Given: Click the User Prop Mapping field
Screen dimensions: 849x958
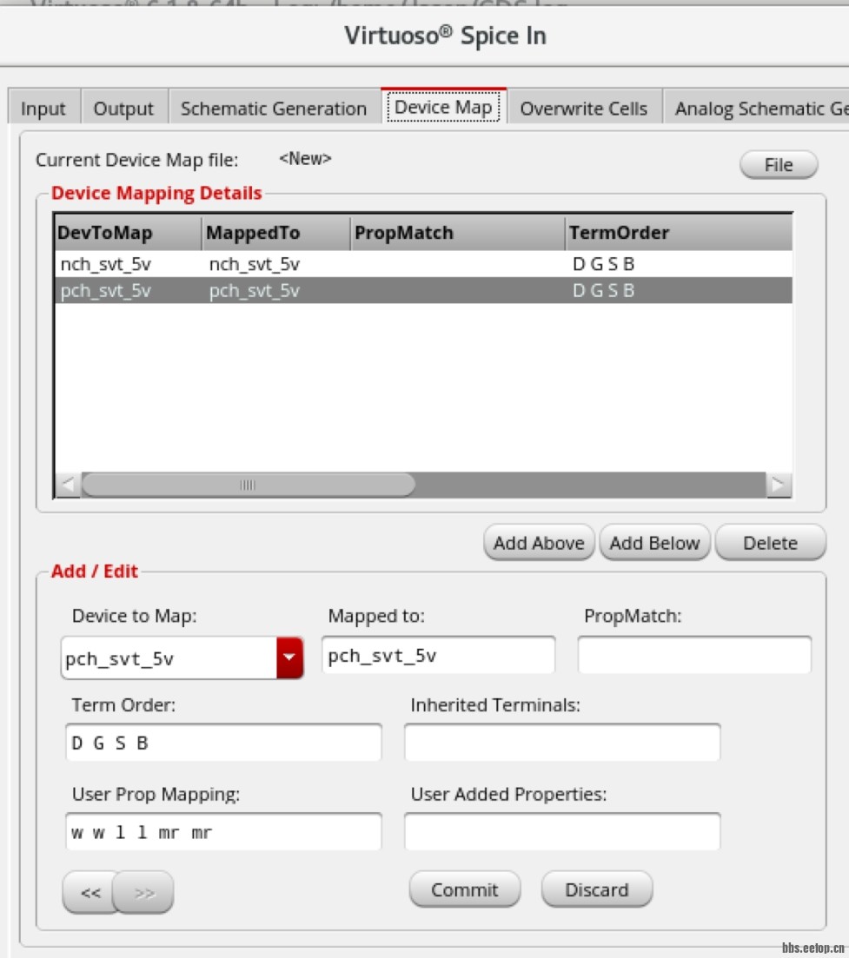Looking at the screenshot, I should [223, 831].
